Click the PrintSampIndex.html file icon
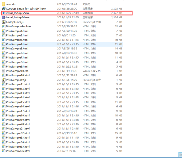The height and width of the screenshot is (158, 182). point(4,27)
